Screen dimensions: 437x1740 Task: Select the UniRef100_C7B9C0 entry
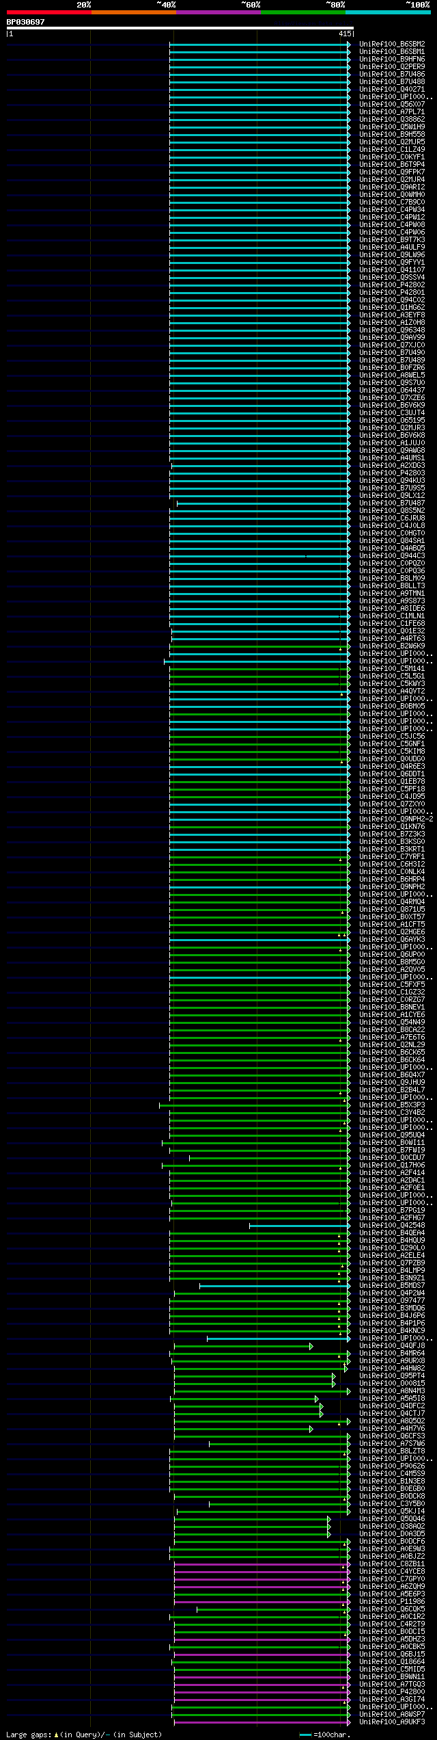tap(392, 202)
